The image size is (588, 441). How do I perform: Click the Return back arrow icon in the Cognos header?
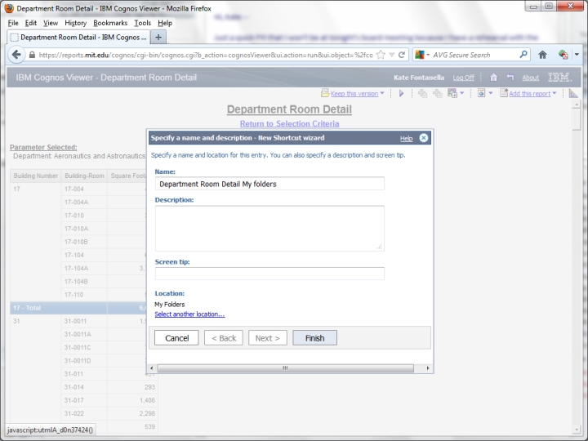(x=510, y=78)
